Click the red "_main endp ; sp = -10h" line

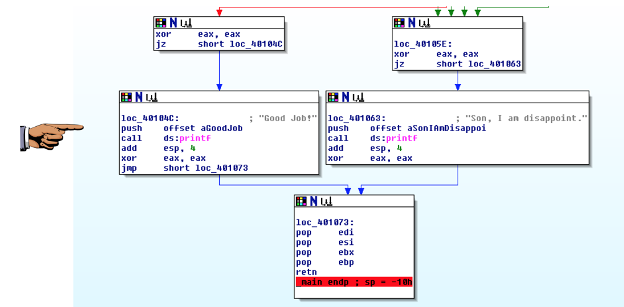coord(354,282)
